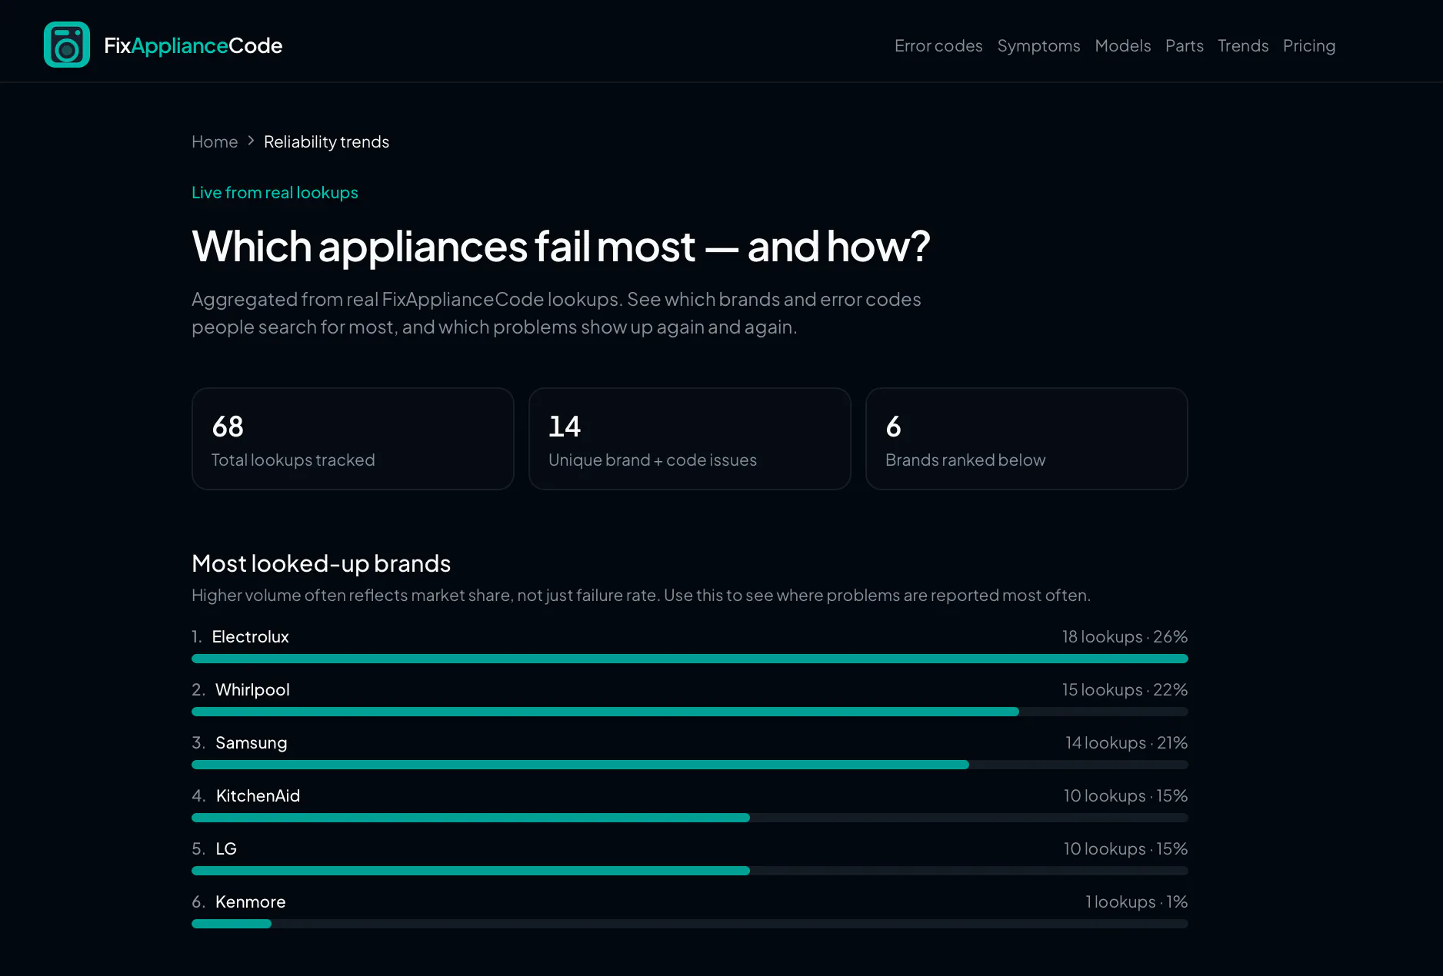
Task: Click the breadcrumb chevron separator
Action: tap(251, 141)
